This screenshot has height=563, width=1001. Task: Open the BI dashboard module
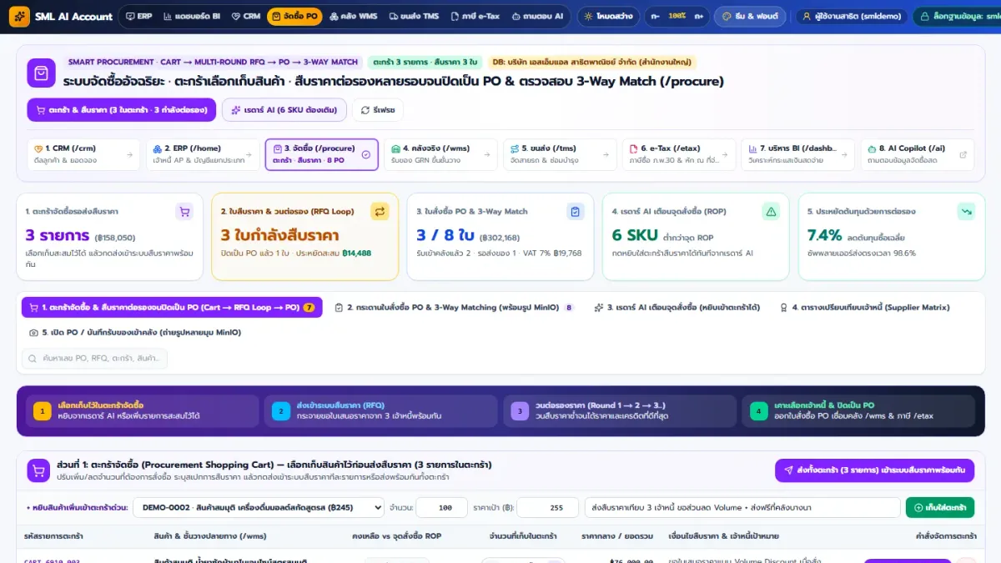click(x=192, y=16)
